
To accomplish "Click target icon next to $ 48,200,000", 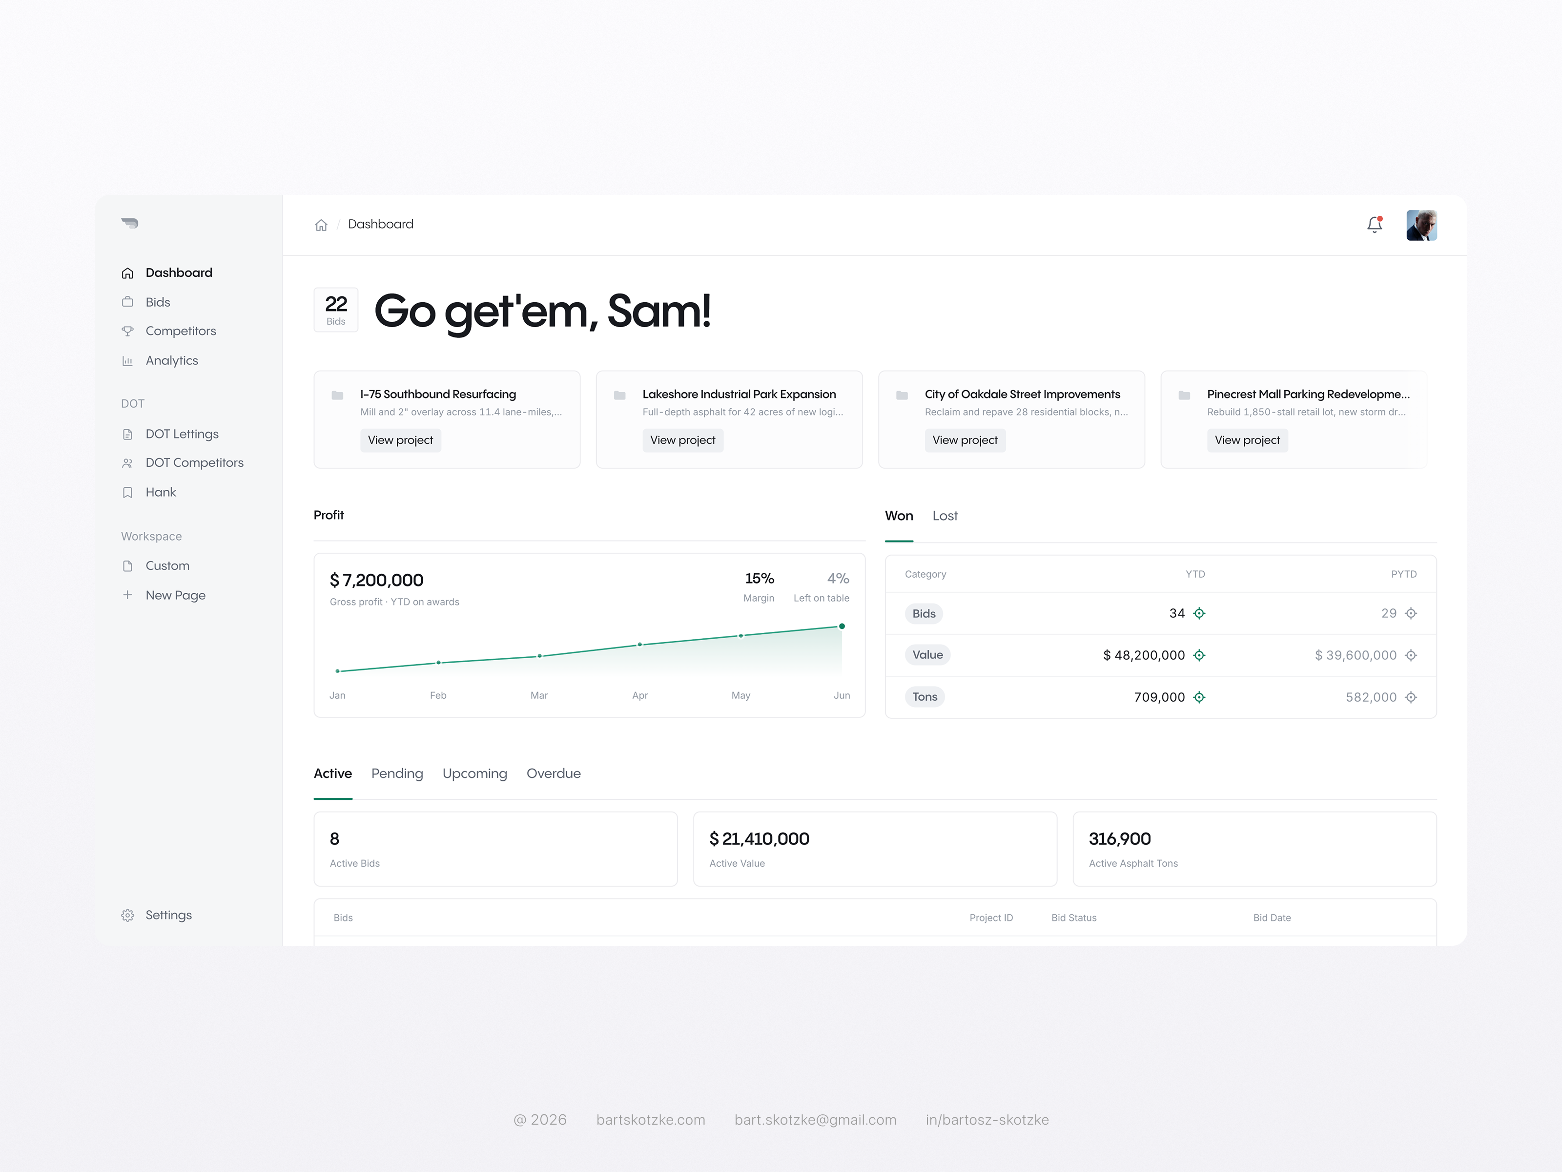I will 1199,655.
